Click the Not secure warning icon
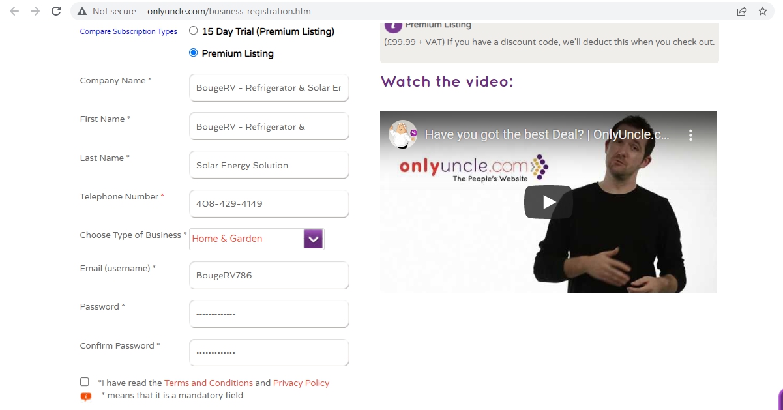 82,11
